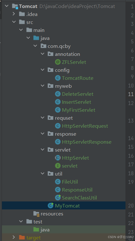Select HttpServletRequest in the requset package
The height and width of the screenshot is (241, 135).
click(85, 126)
